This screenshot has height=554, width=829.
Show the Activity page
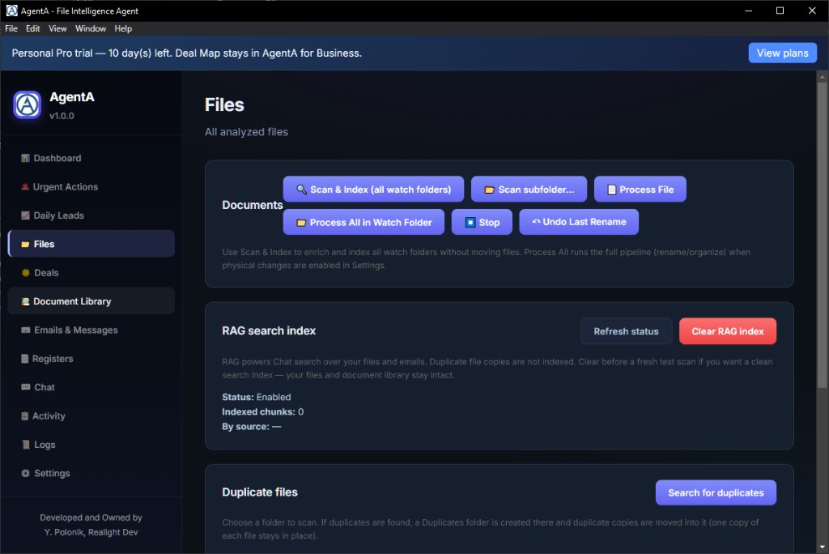(91, 415)
